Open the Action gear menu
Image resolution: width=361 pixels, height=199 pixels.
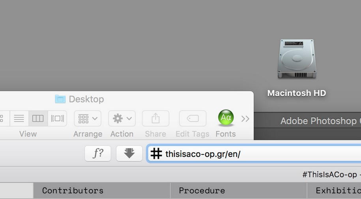[122, 118]
